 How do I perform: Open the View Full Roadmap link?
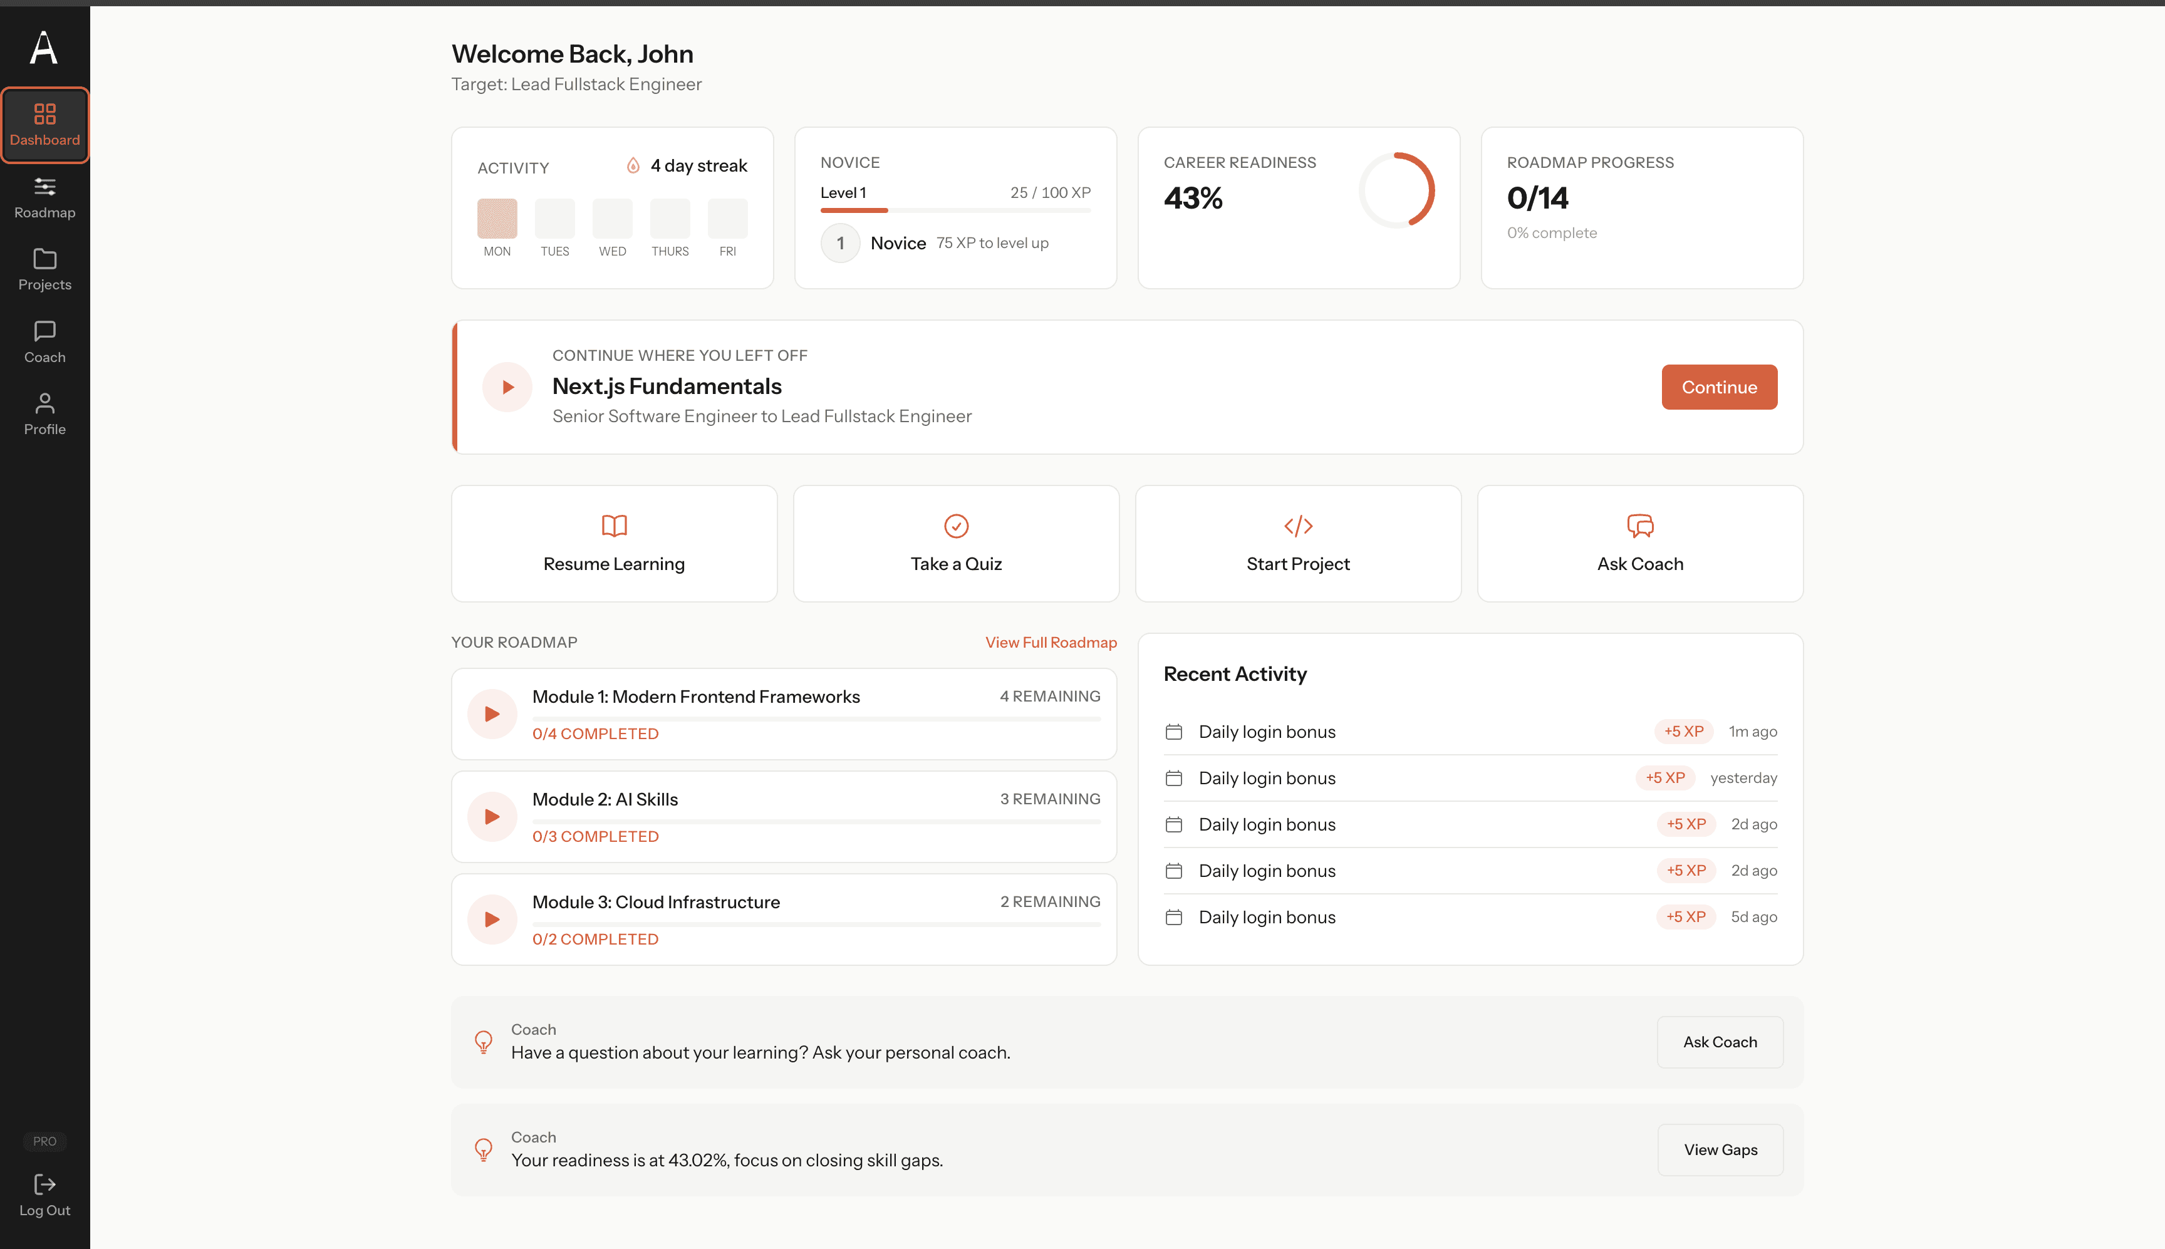1051,643
